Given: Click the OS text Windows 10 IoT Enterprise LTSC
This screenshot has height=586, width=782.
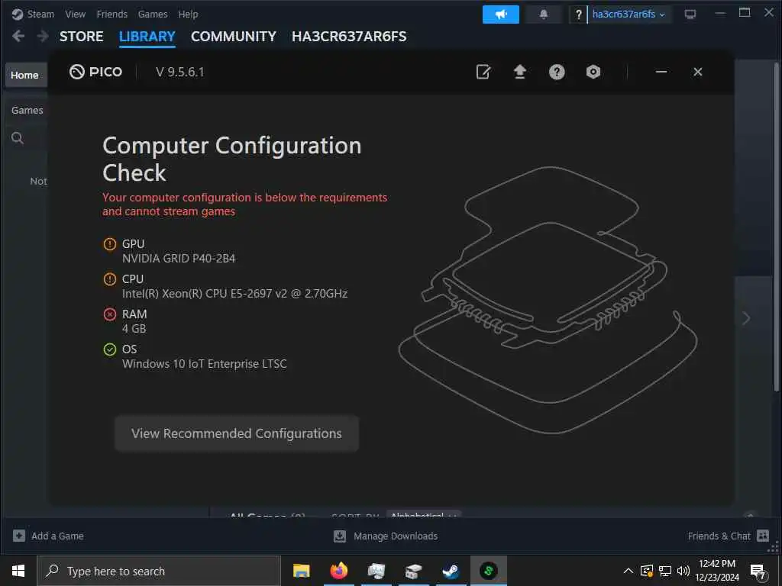Looking at the screenshot, I should pyautogui.click(x=205, y=364).
